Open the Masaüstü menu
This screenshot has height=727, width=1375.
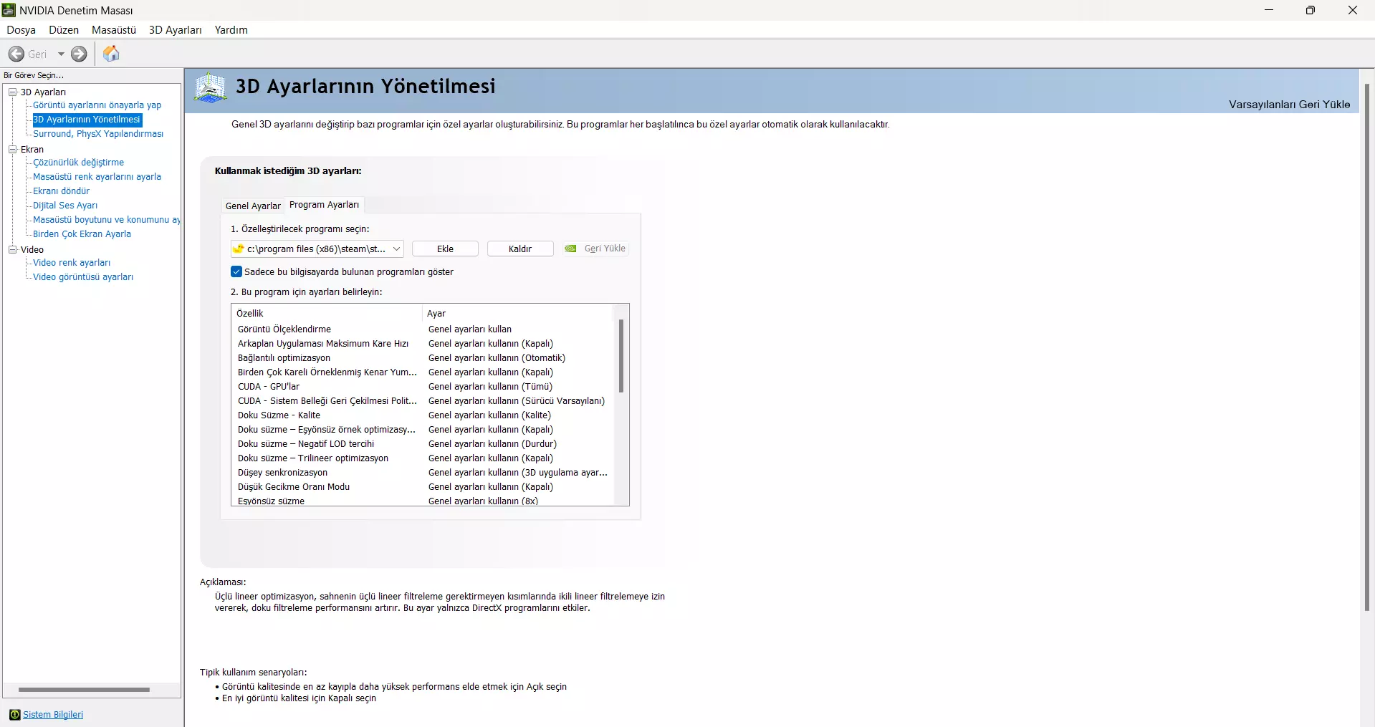tap(114, 30)
